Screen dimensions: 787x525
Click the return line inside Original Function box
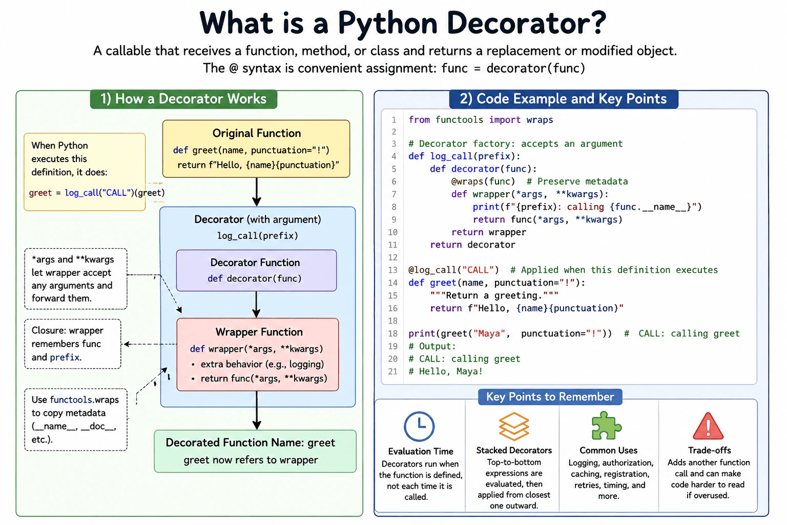click(x=258, y=165)
